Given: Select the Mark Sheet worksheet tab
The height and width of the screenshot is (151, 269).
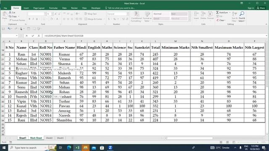Looking at the screenshot, I should 36,138.
